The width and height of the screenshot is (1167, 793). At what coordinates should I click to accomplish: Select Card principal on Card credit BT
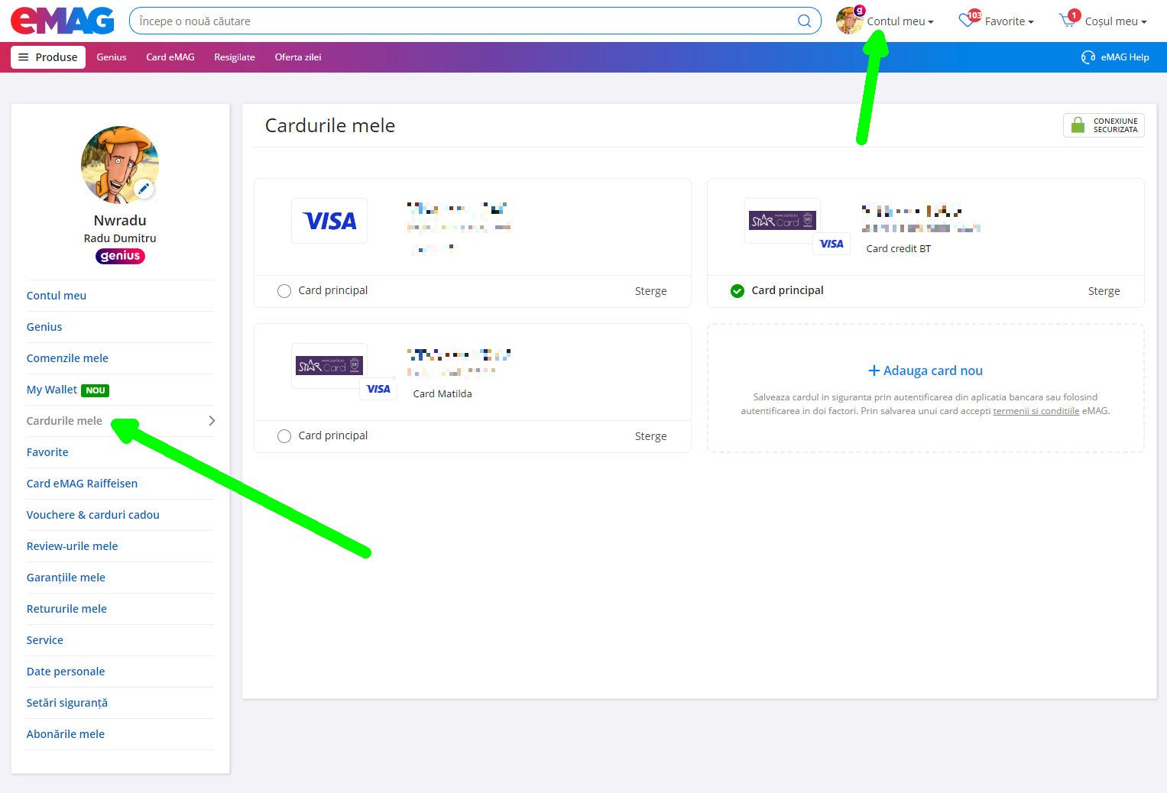click(737, 291)
